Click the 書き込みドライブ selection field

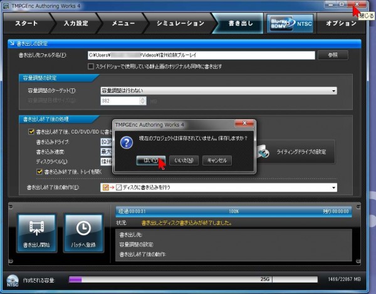pos(107,142)
